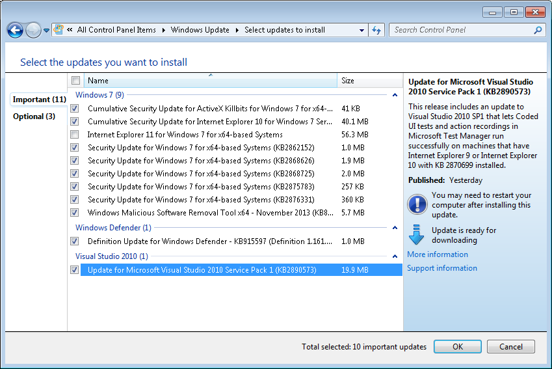552x369 pixels.
Task: Sort list by Size column header
Action: pyautogui.click(x=370, y=80)
